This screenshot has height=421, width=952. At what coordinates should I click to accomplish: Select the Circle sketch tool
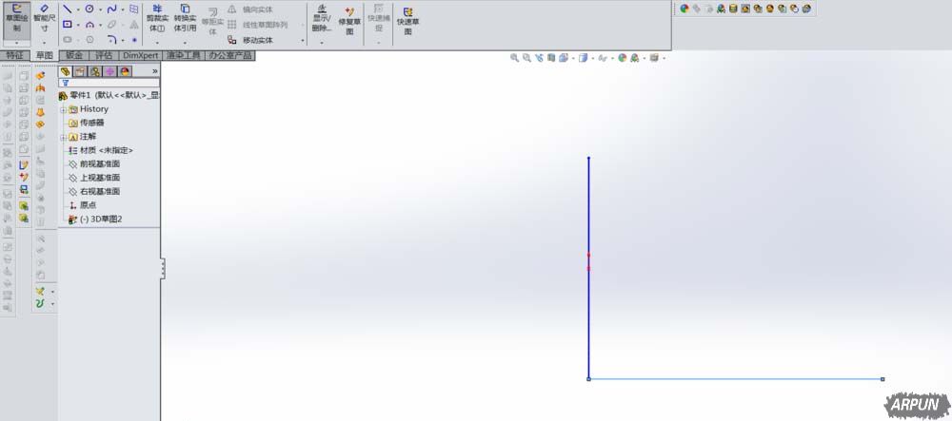pyautogui.click(x=89, y=10)
